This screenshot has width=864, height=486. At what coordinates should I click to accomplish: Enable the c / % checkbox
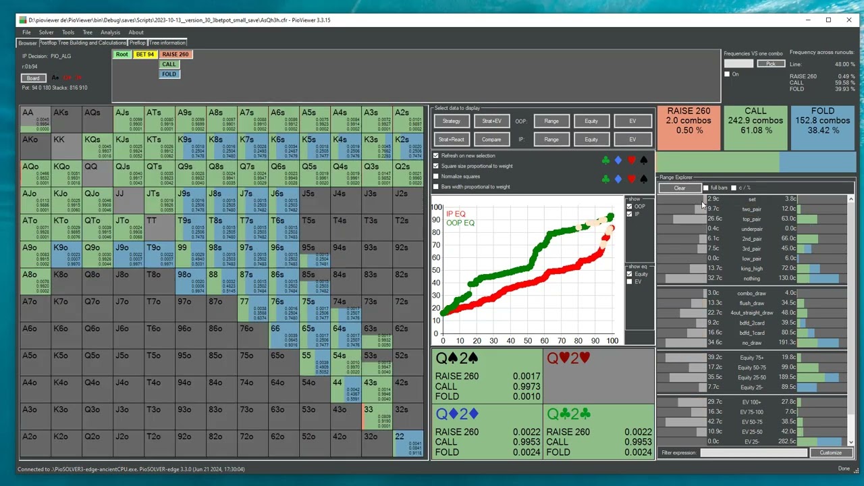734,188
